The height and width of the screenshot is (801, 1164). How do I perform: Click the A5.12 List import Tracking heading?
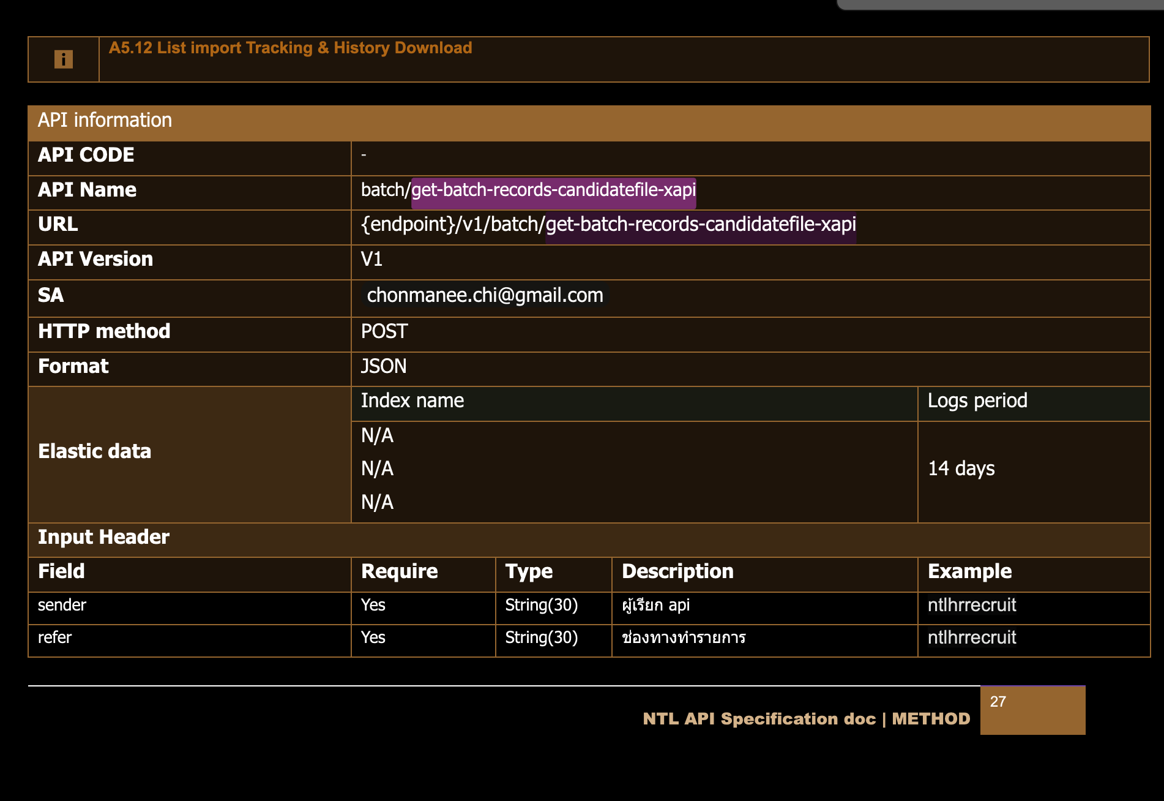[x=290, y=48]
